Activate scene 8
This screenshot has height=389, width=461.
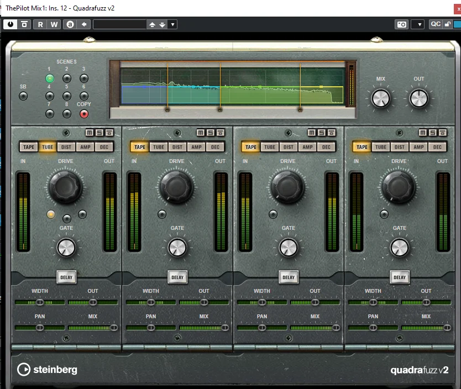point(67,114)
